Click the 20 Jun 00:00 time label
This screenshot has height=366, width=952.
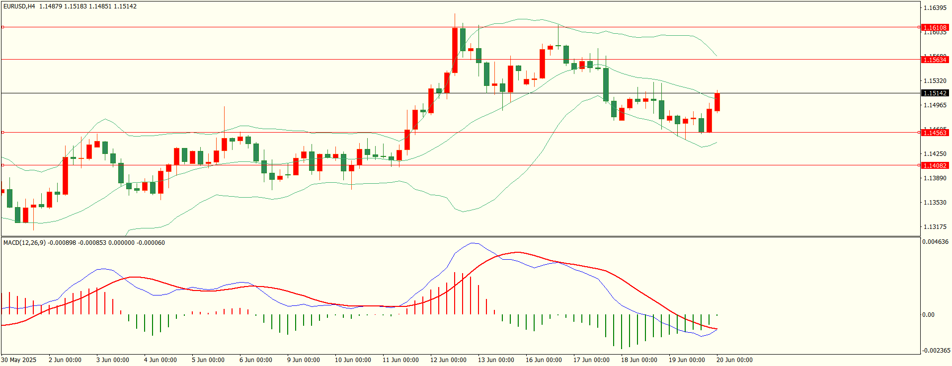[734, 360]
